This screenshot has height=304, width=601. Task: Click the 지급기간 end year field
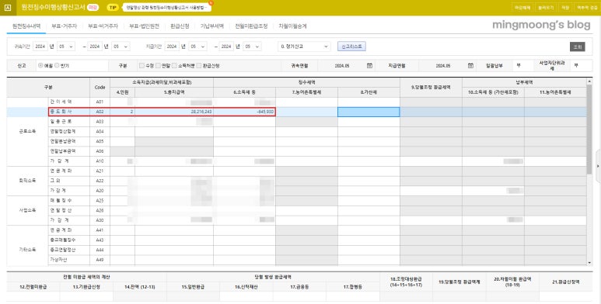(226, 47)
